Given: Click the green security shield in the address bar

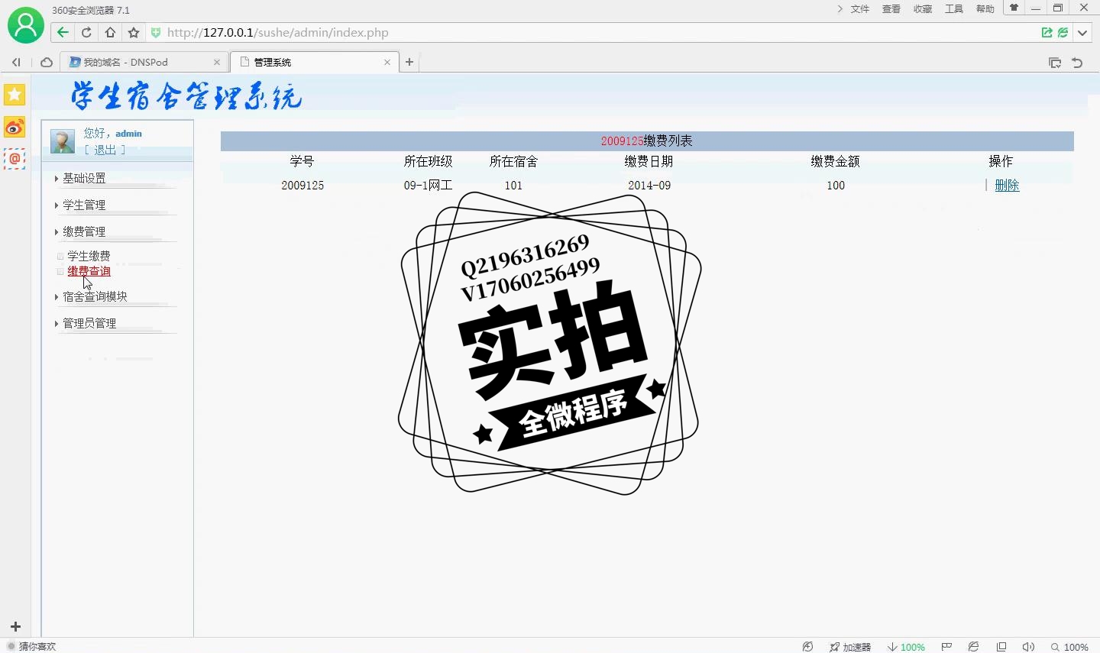Looking at the screenshot, I should (156, 33).
